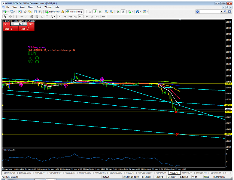234x180 pixels.
Task: Toggle the Terminal window icon
Action: point(35,12)
